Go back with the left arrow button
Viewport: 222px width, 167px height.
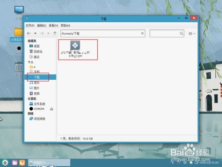tap(29, 33)
